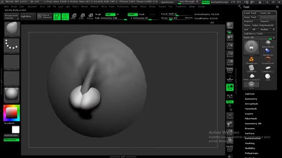The height and width of the screenshot is (158, 282).
Task: Open the Document menu
Action: tap(32, 7)
